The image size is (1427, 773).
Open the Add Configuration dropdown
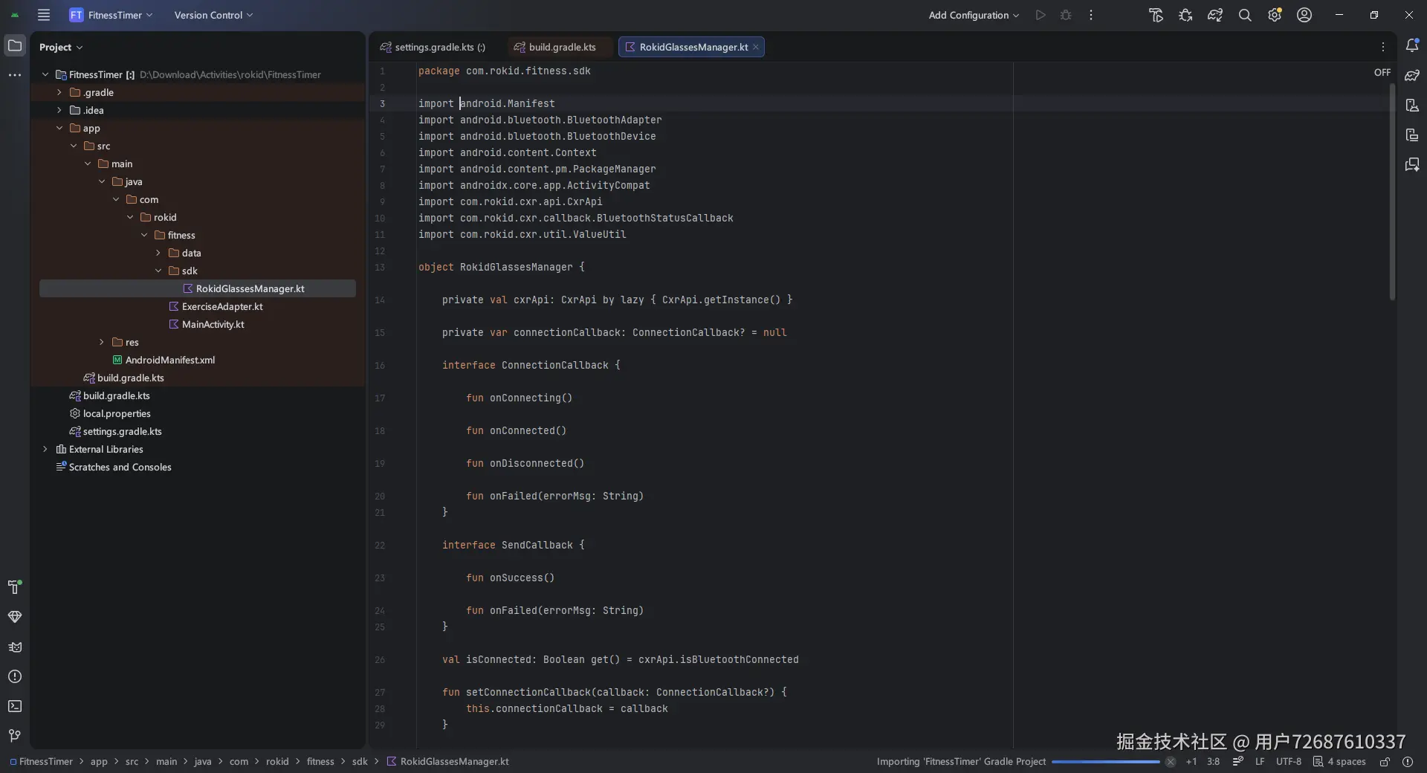[973, 15]
